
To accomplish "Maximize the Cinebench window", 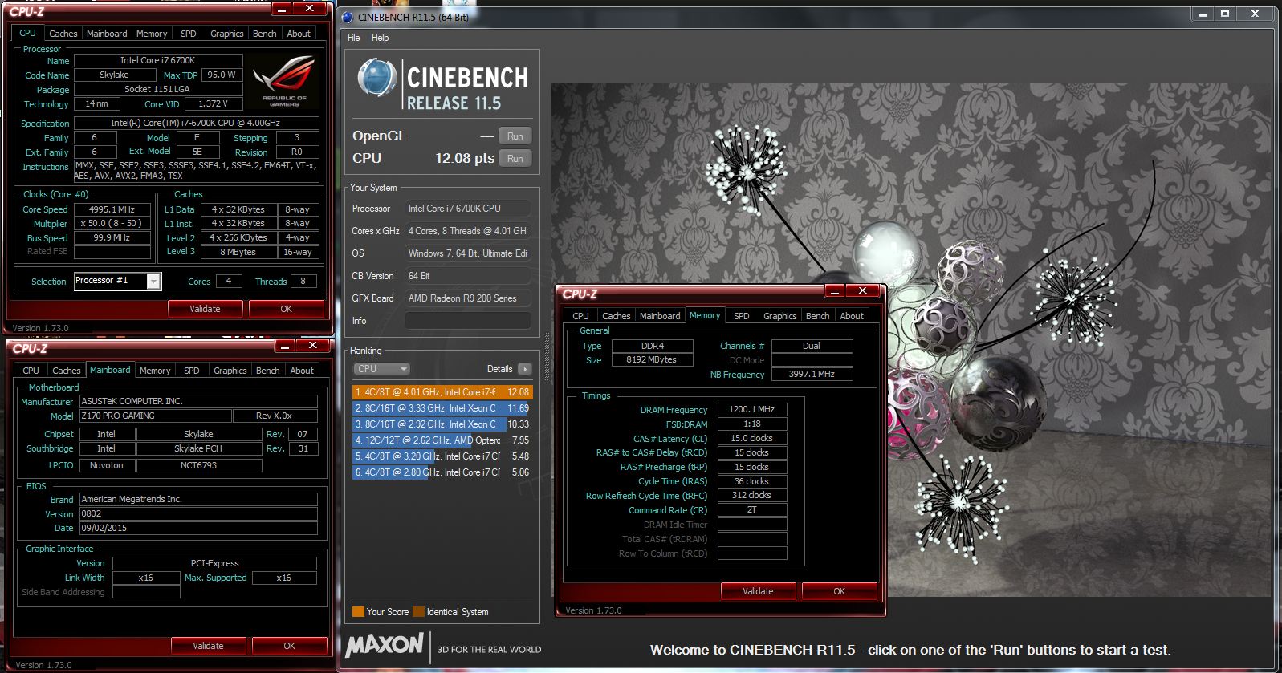I will click(x=1225, y=14).
